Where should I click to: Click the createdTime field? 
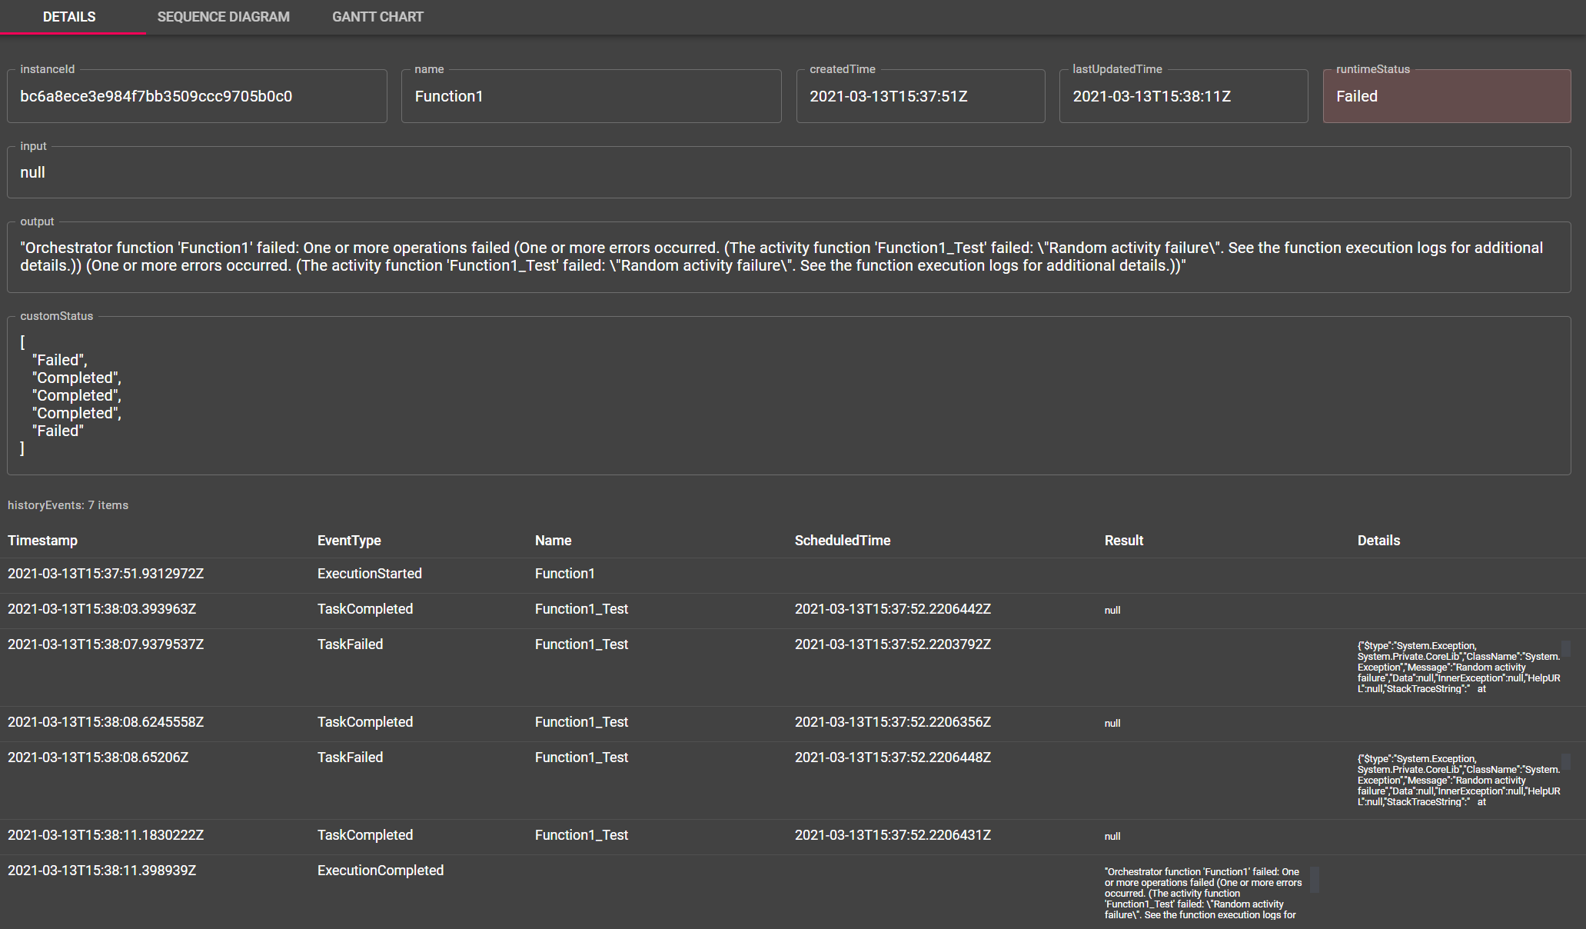pyautogui.click(x=919, y=95)
